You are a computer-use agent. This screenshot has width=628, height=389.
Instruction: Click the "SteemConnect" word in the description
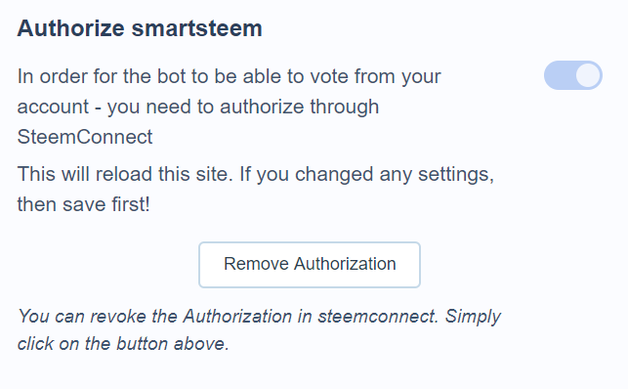pos(85,137)
